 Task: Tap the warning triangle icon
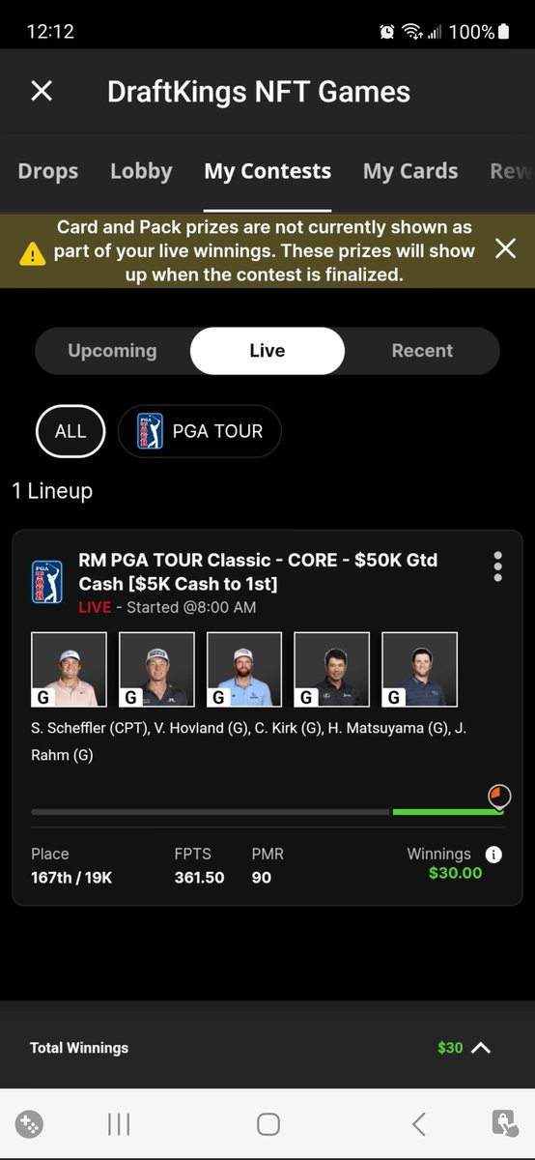(x=34, y=253)
